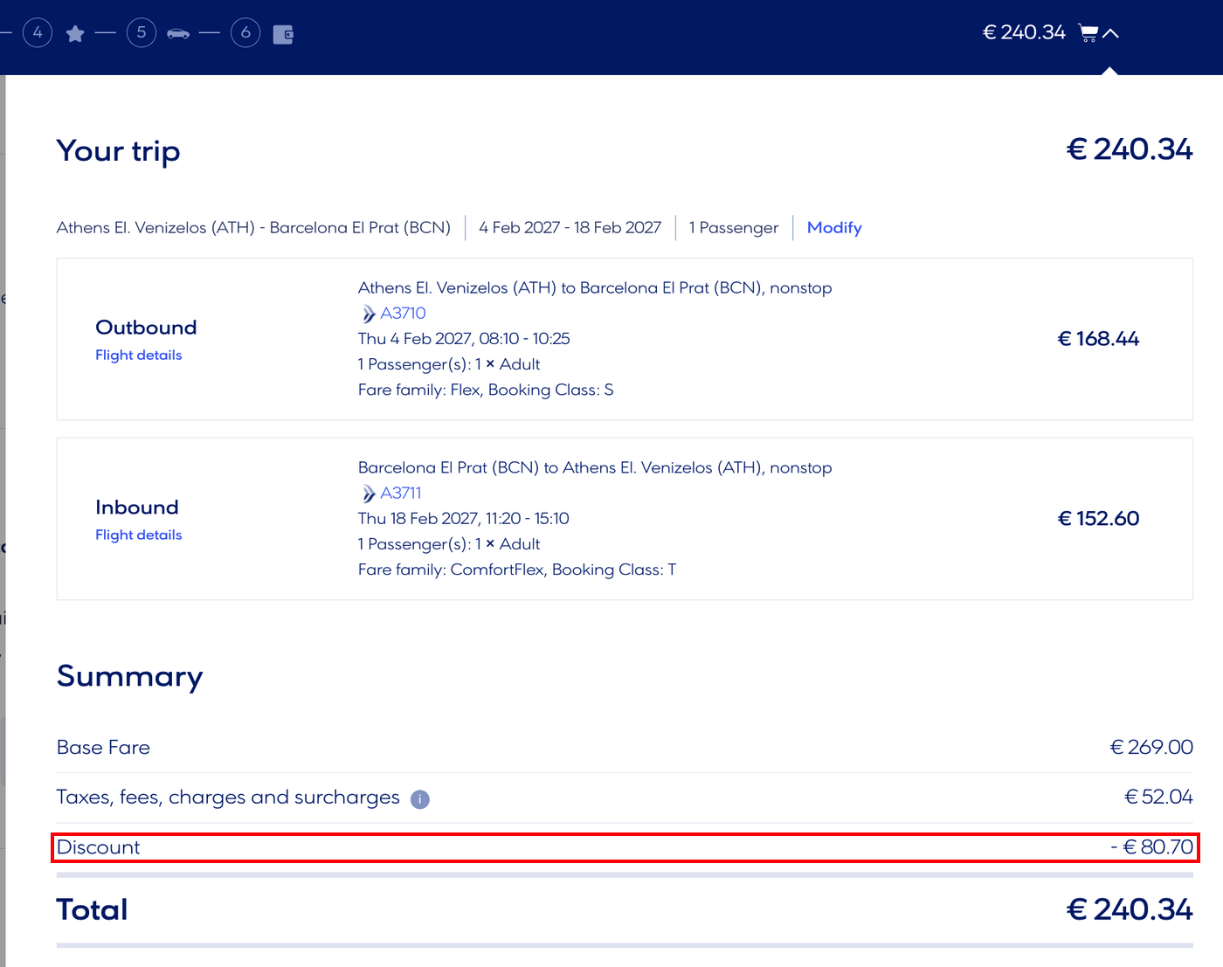Screen dimensions: 1223x967
Task: Click the Outbound heading
Action: tap(146, 328)
